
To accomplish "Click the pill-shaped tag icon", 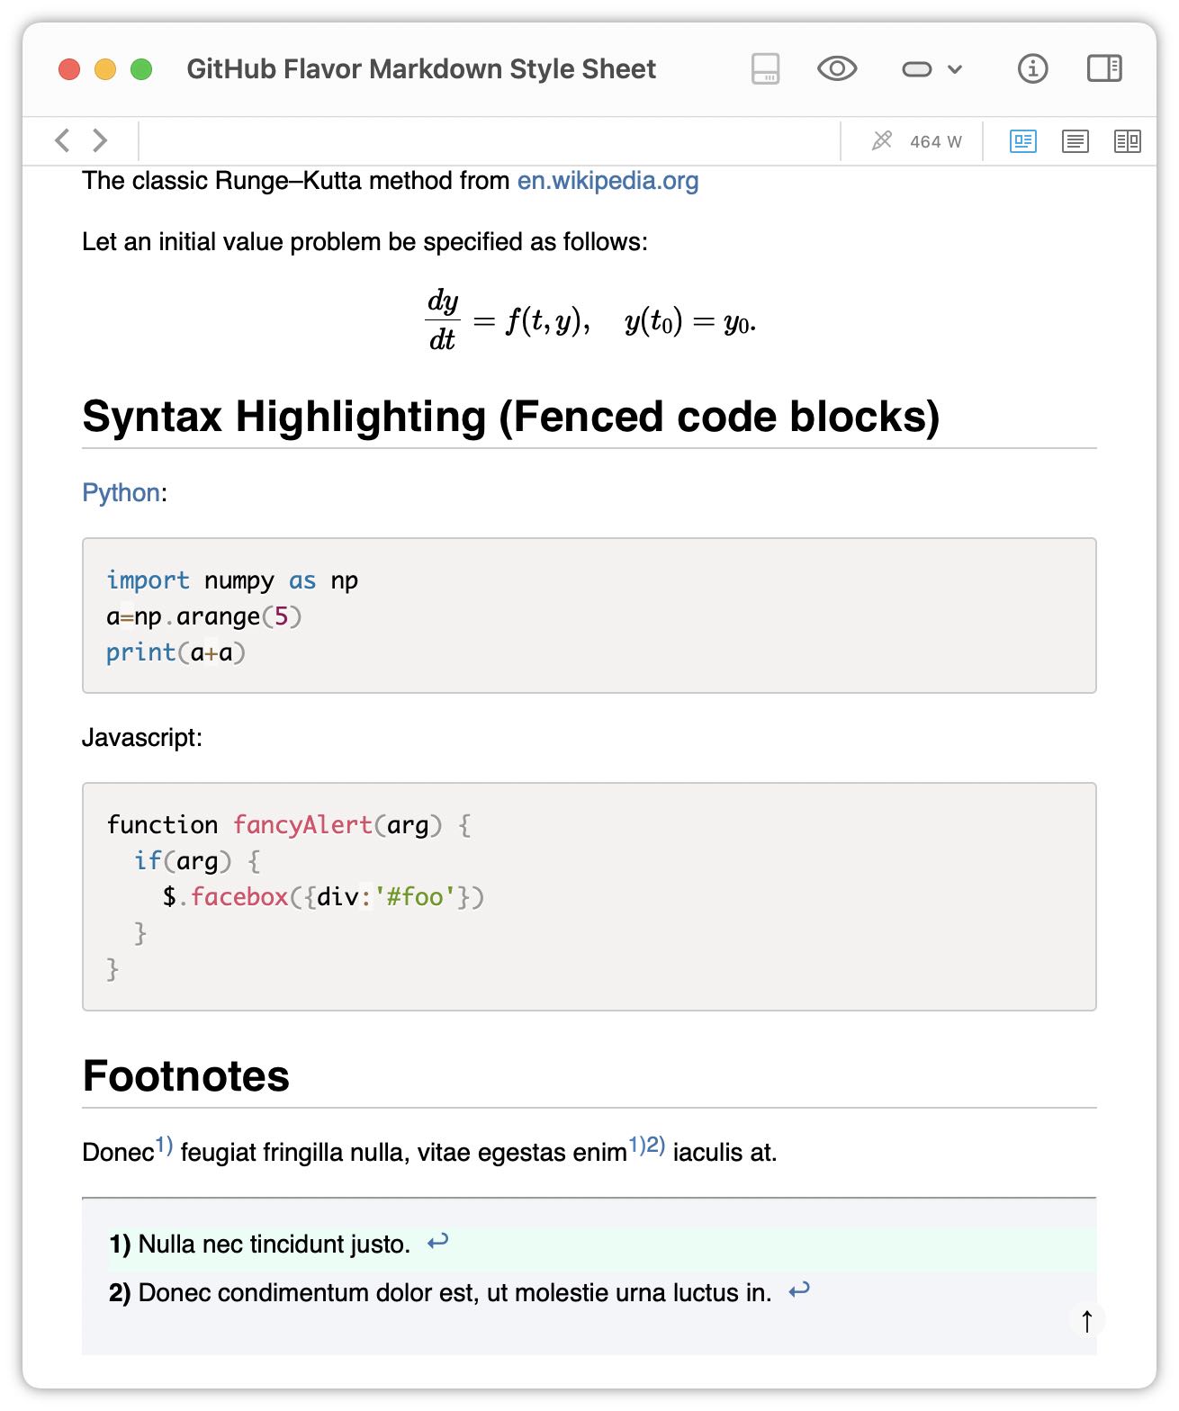I will pyautogui.click(x=916, y=69).
